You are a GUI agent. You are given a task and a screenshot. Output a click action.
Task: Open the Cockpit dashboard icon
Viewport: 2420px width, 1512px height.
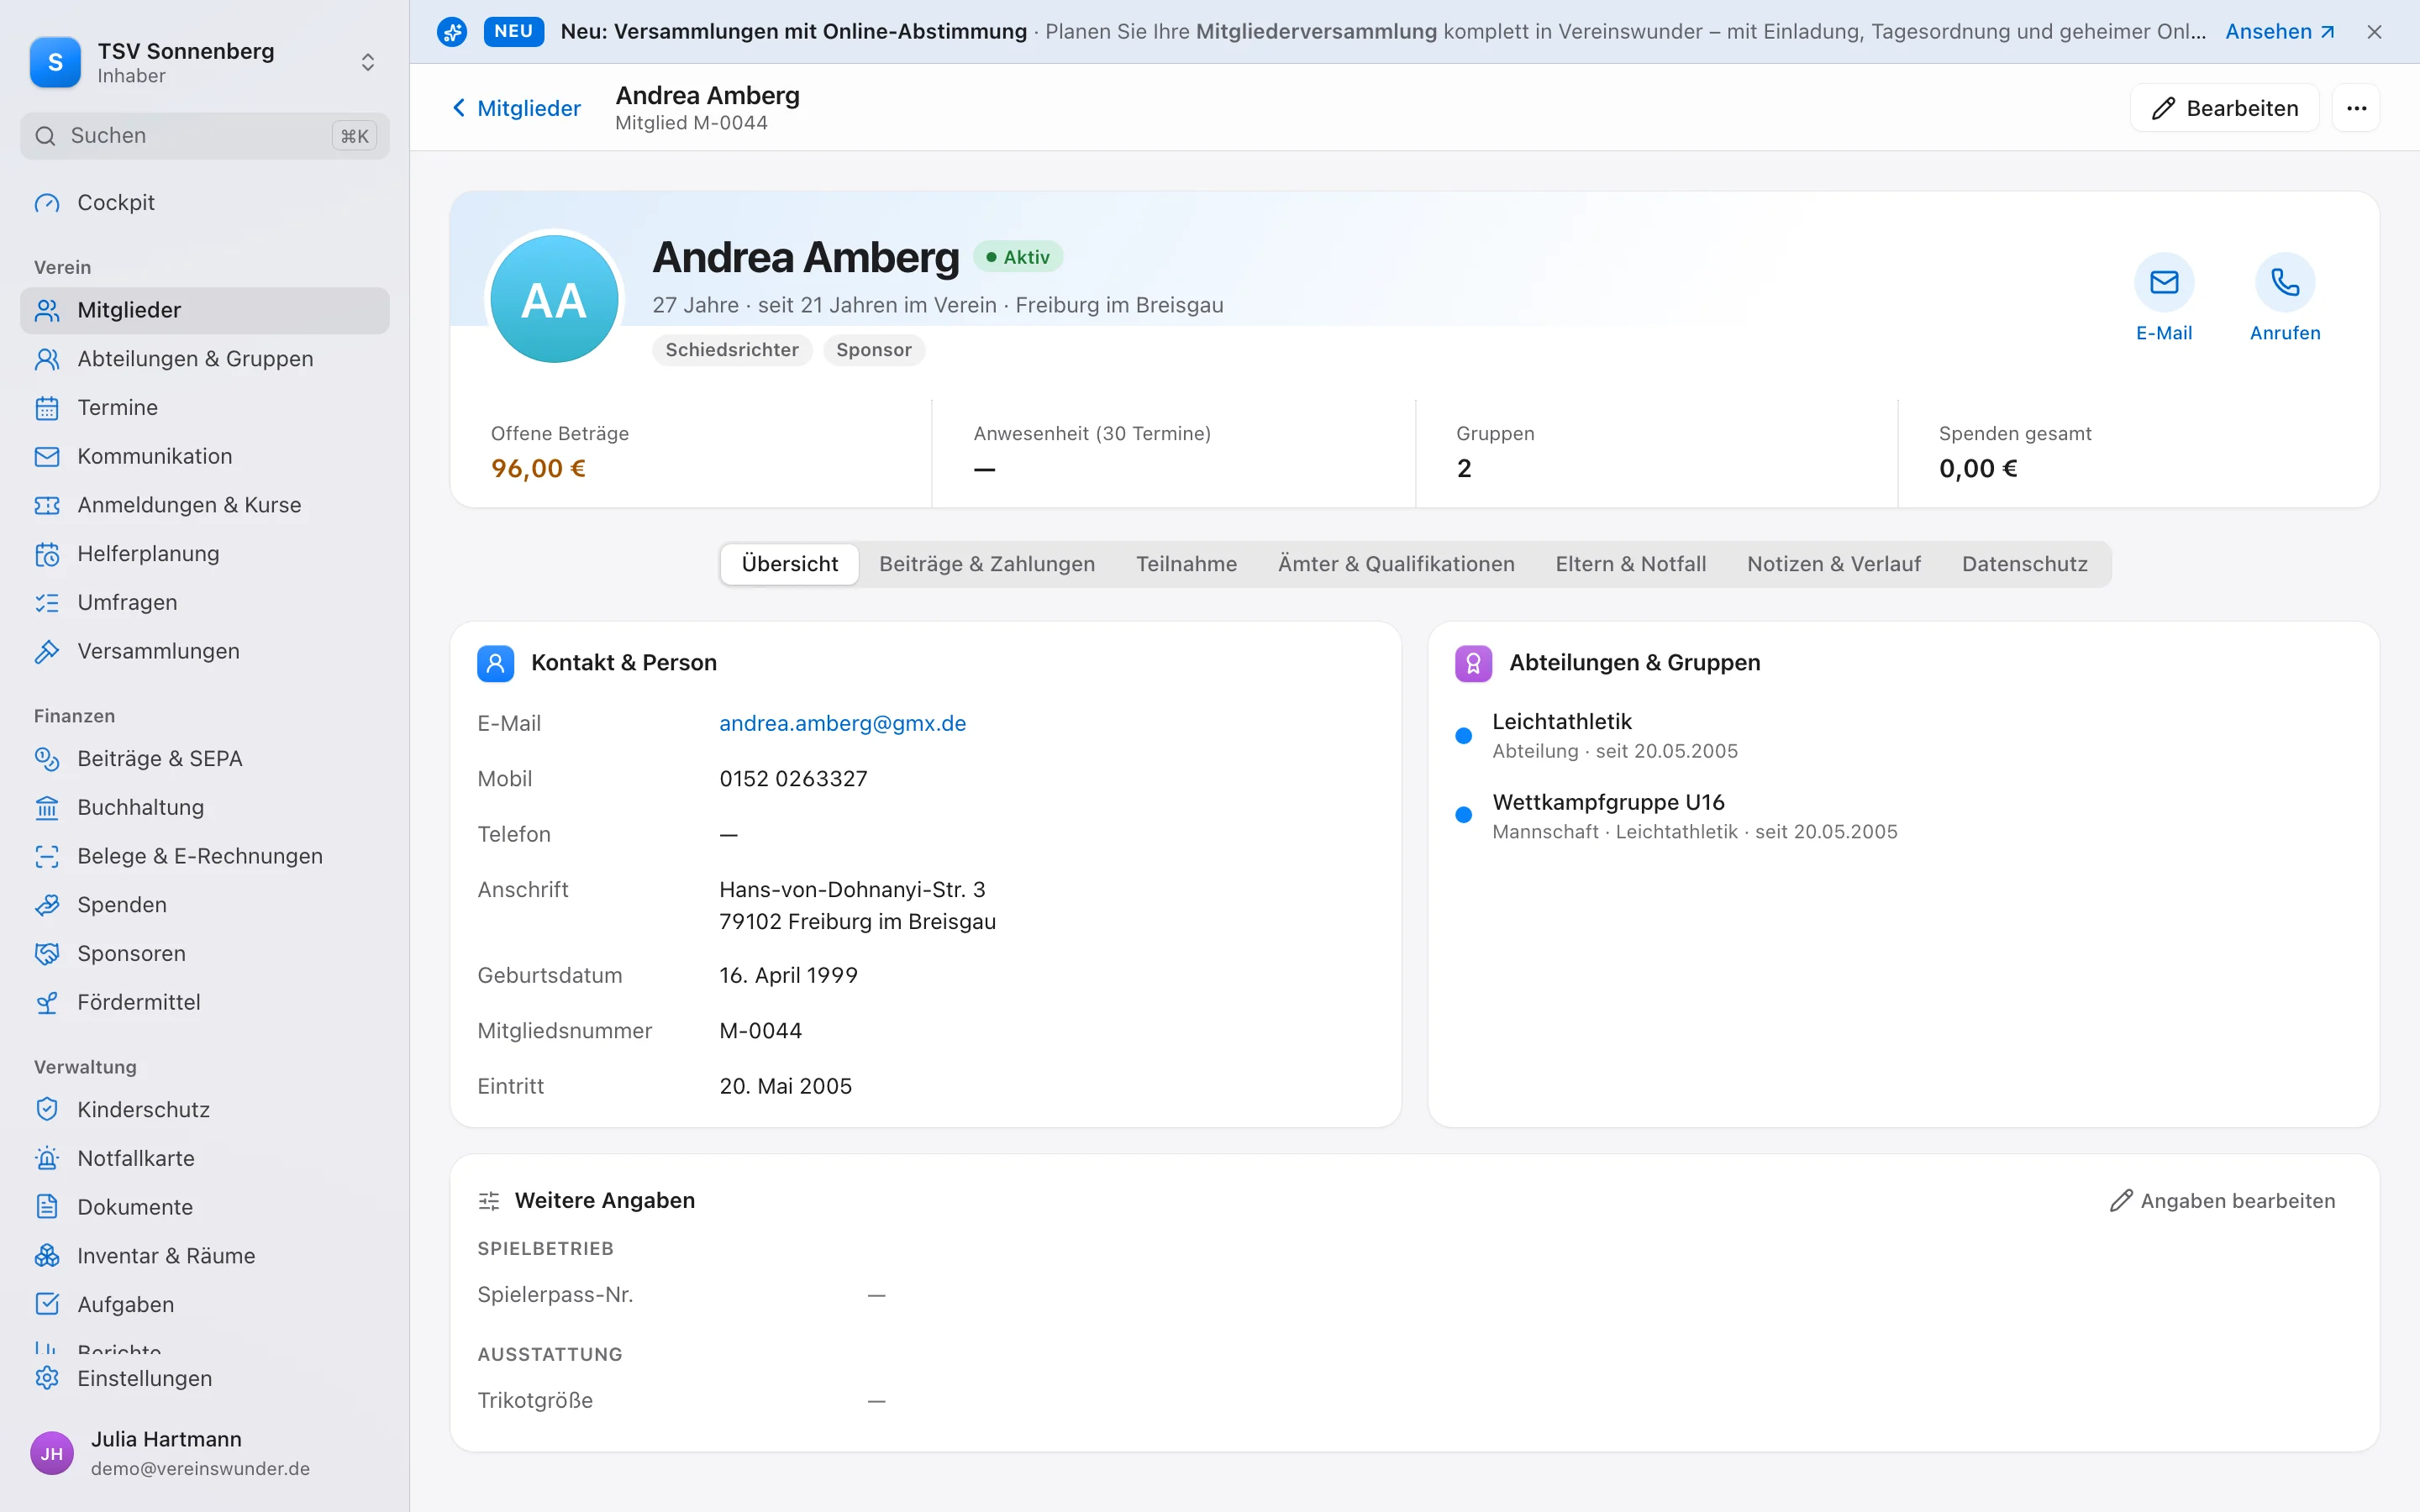click(47, 203)
